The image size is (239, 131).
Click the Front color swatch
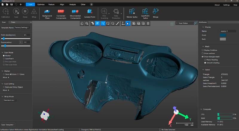tap(223, 35)
